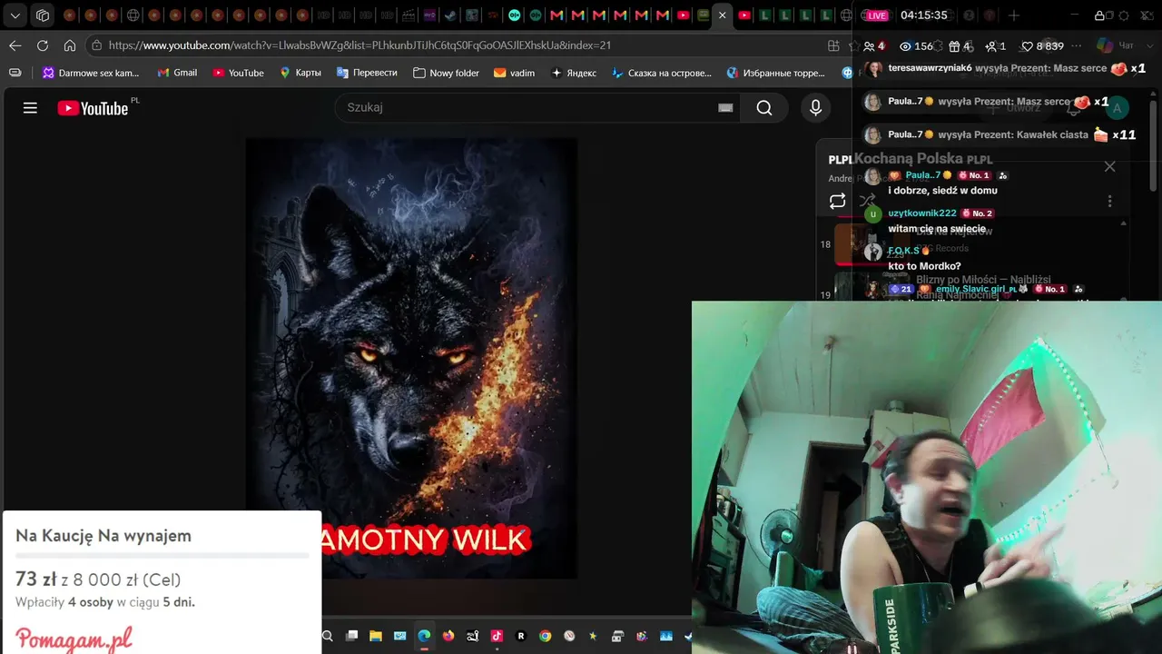
Task: Click the 8 839 likes heart counter
Action: click(1042, 45)
